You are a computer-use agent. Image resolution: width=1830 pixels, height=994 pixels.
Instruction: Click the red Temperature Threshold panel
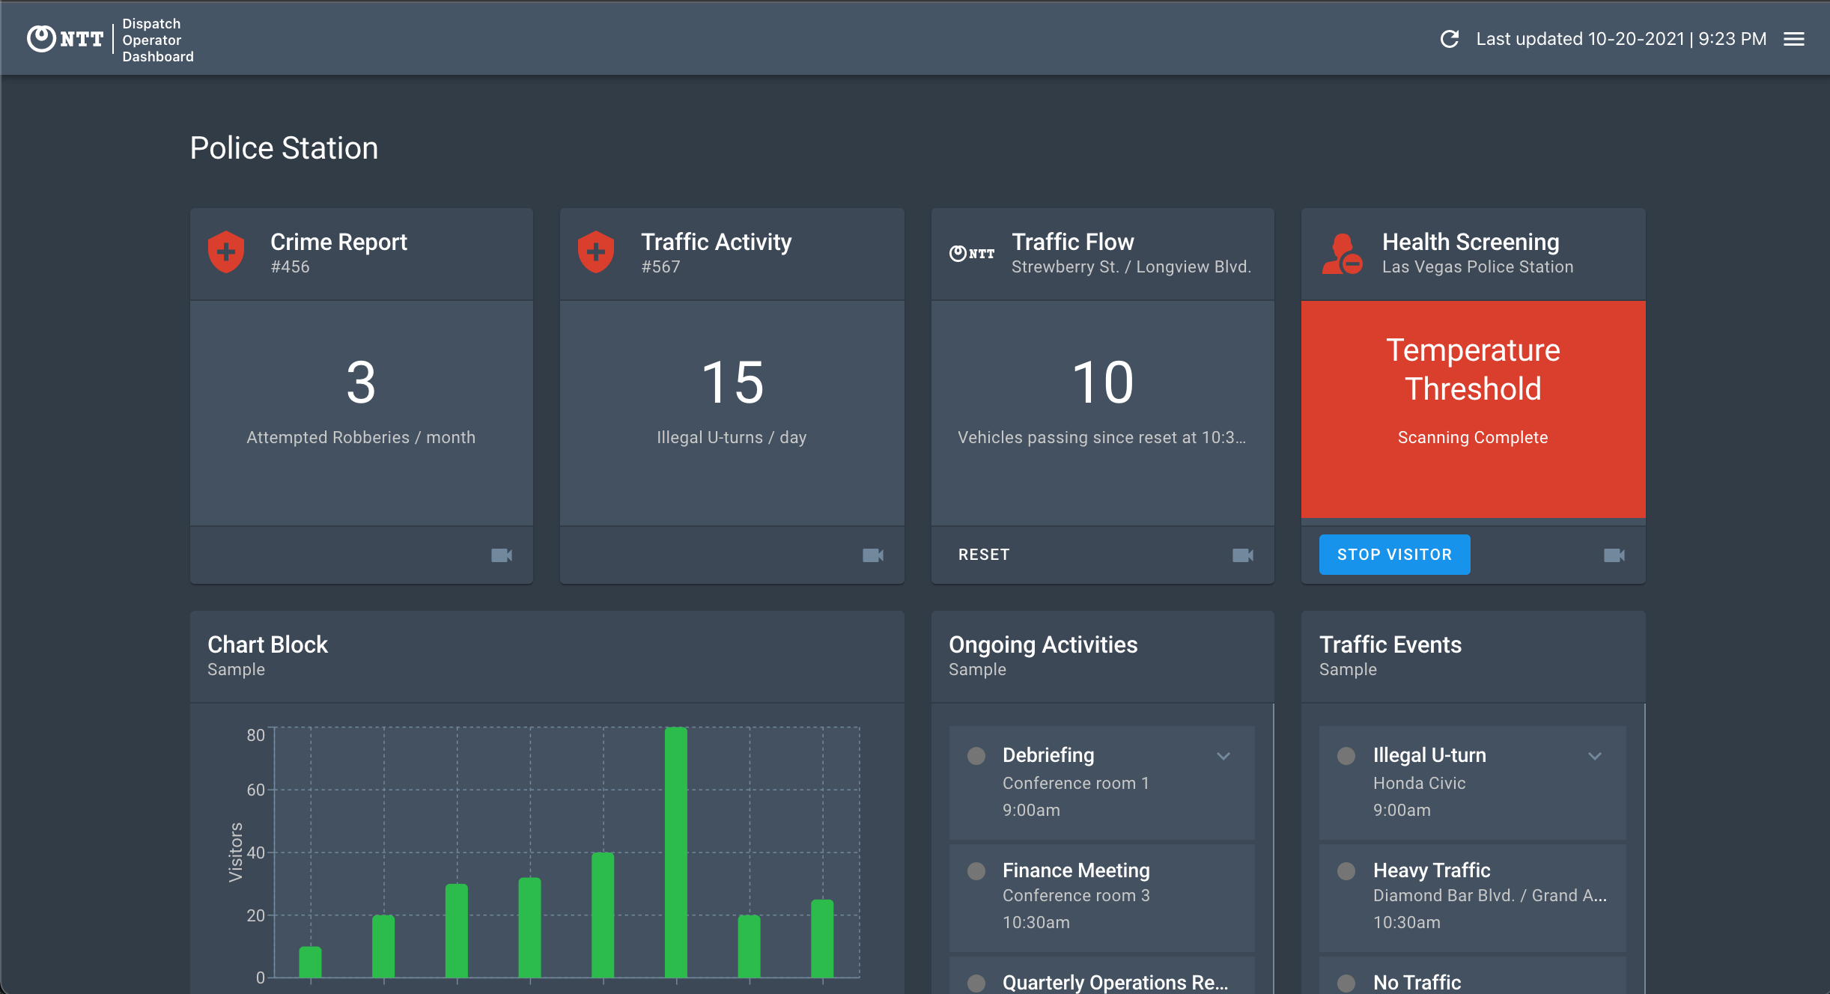coord(1473,409)
